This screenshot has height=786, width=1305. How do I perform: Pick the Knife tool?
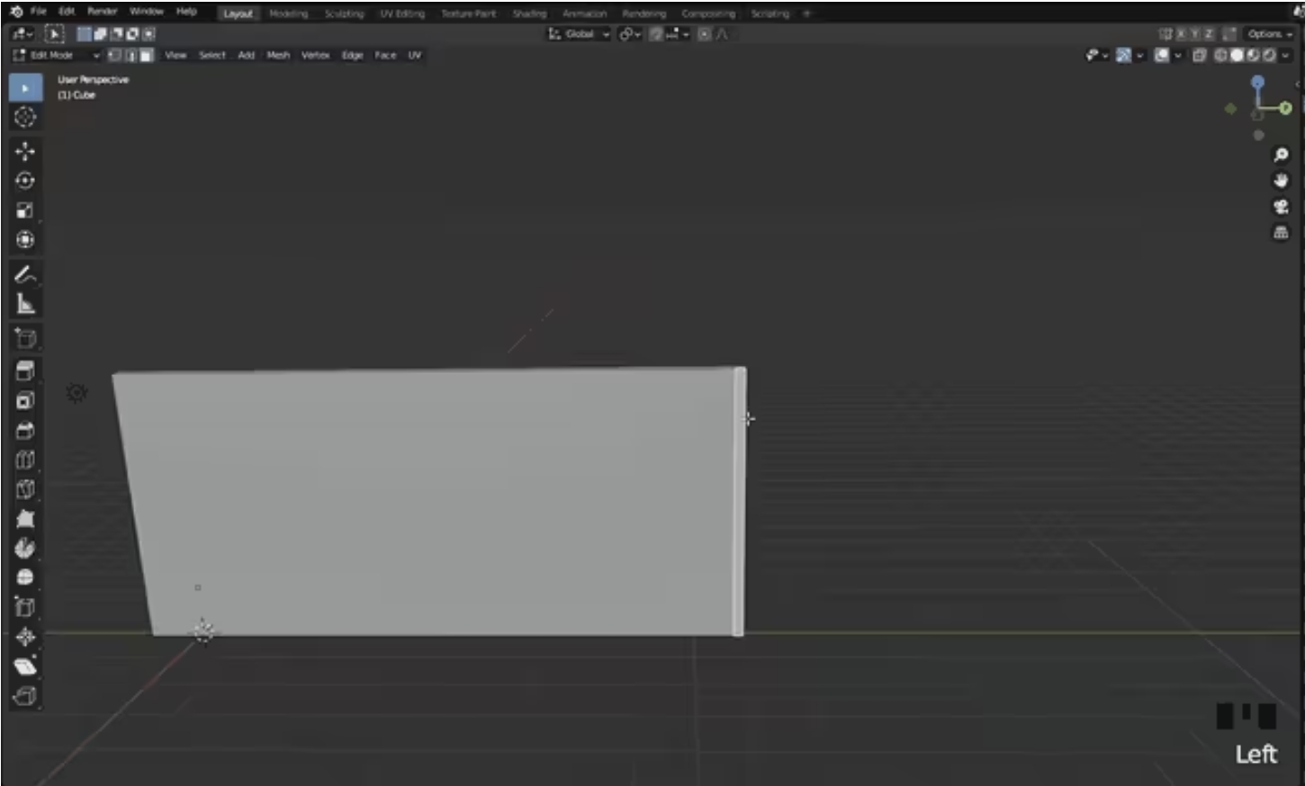coord(25,489)
